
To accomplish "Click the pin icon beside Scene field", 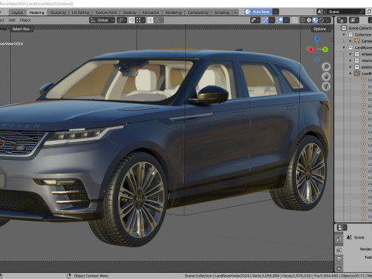I will click(x=362, y=12).
